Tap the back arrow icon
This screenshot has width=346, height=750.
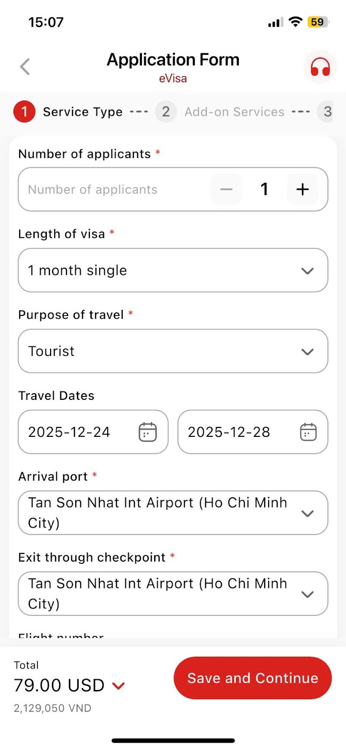point(25,67)
